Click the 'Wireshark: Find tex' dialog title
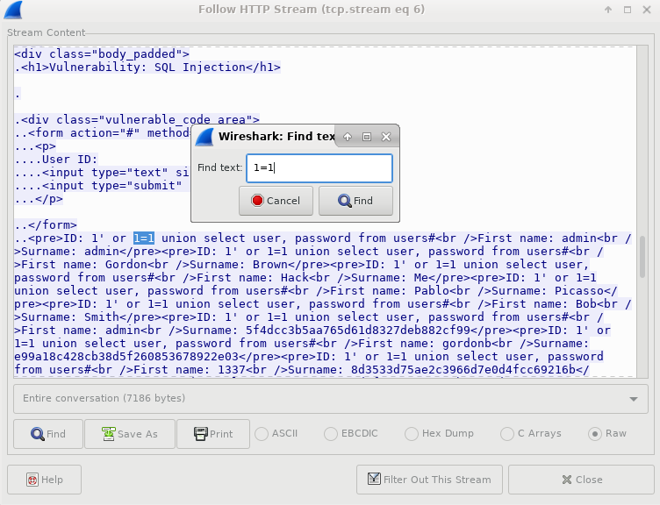The height and width of the screenshot is (505, 660). pyautogui.click(x=276, y=137)
